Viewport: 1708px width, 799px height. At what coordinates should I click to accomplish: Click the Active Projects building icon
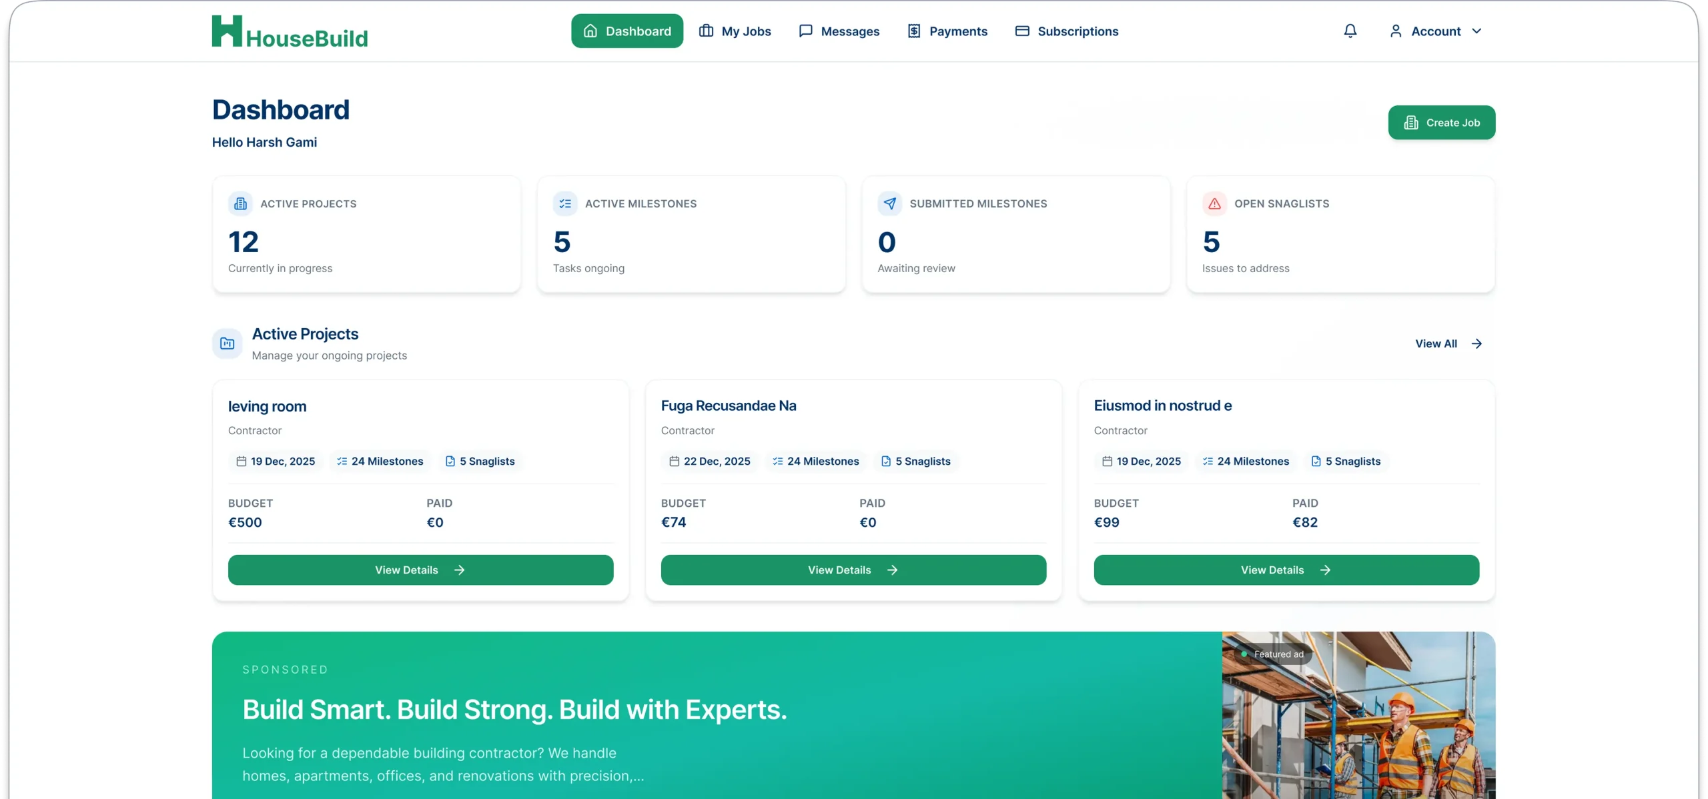(x=240, y=203)
